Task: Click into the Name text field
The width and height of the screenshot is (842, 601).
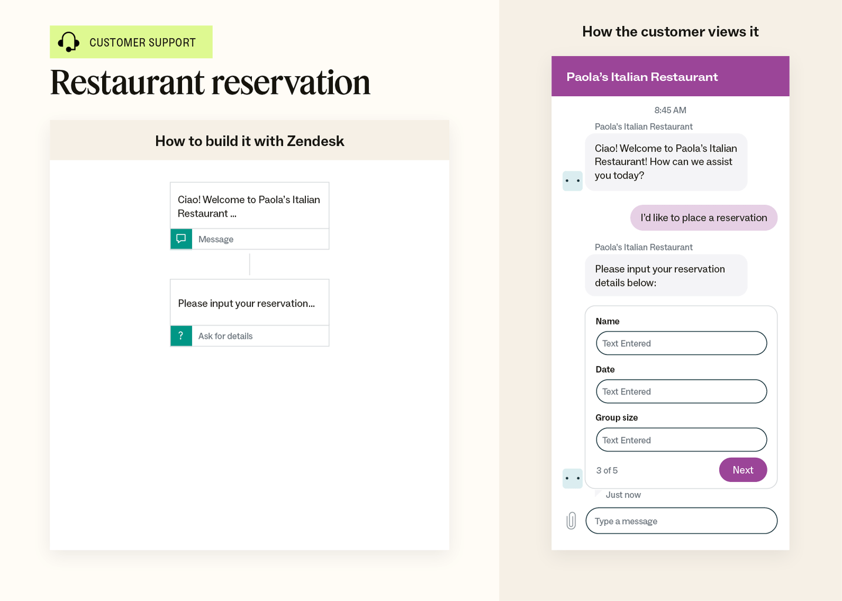Action: pyautogui.click(x=681, y=343)
